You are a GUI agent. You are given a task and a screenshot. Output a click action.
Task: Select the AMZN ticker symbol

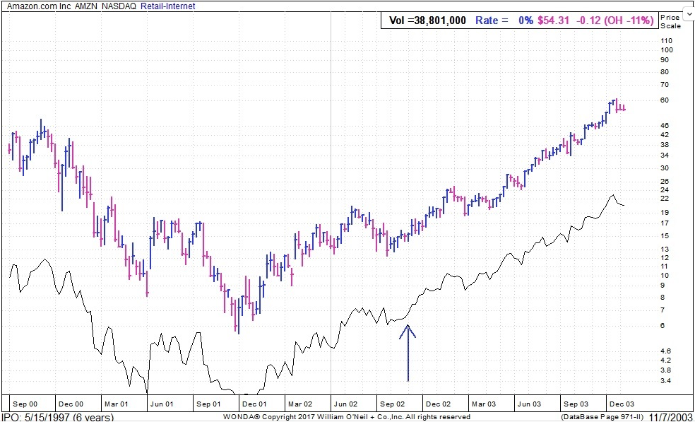pyautogui.click(x=87, y=6)
